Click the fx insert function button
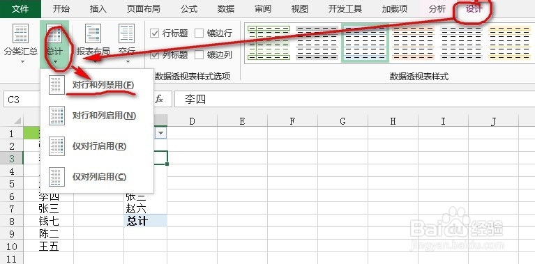 pyautogui.click(x=159, y=99)
